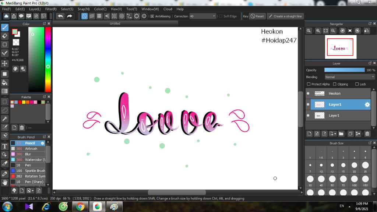Select the Brush tool
The width and height of the screenshot is (377, 212).
pos(5,27)
